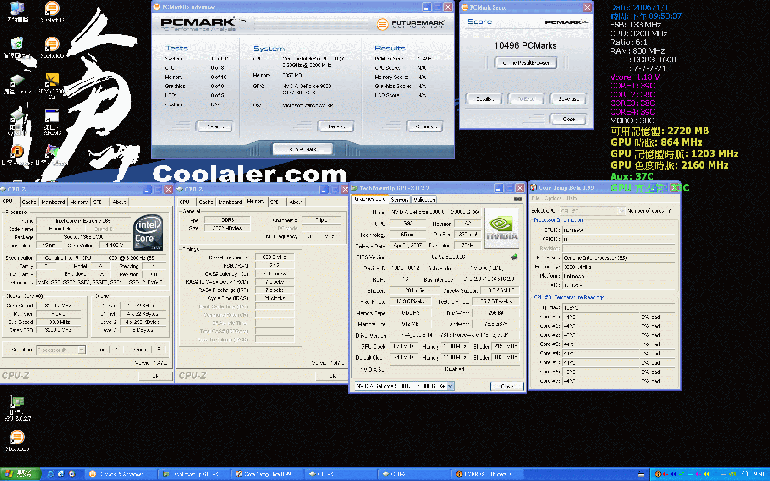Click the EVEREST icon in the system tray

pos(658,474)
